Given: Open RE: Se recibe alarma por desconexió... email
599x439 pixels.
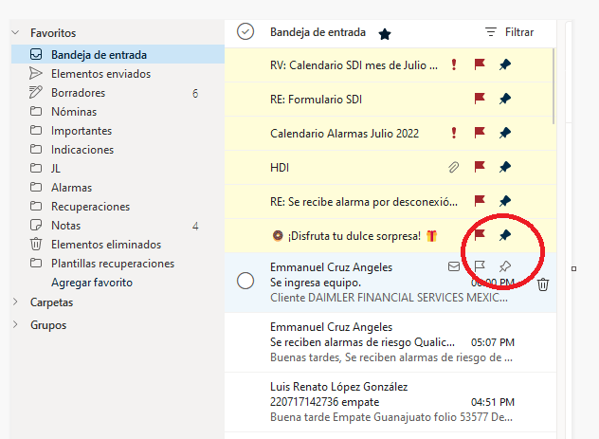Looking at the screenshot, I should (x=389, y=201).
